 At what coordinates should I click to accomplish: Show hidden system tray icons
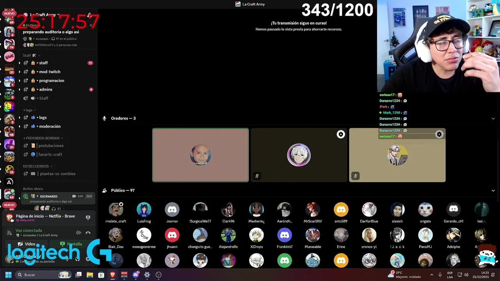pyautogui.click(x=432, y=275)
